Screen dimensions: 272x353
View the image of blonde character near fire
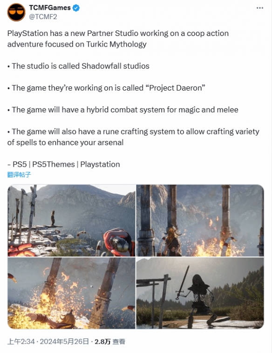coord(200,220)
